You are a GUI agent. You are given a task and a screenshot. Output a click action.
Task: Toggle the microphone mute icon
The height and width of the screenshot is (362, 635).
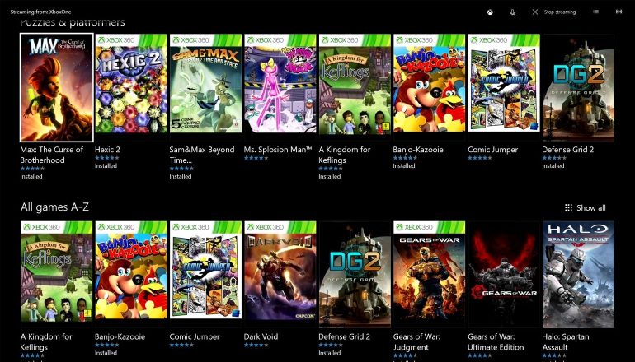[512, 12]
